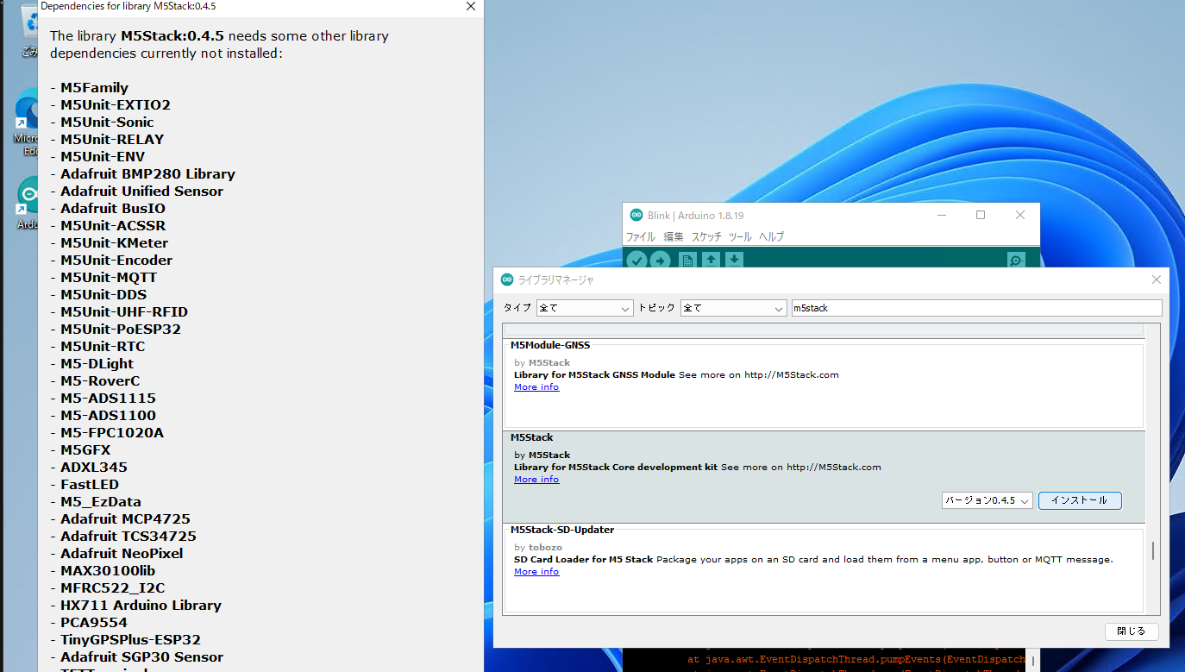The image size is (1185, 672).
Task: Close the Dependencies for library dialog
Action: coord(471,6)
